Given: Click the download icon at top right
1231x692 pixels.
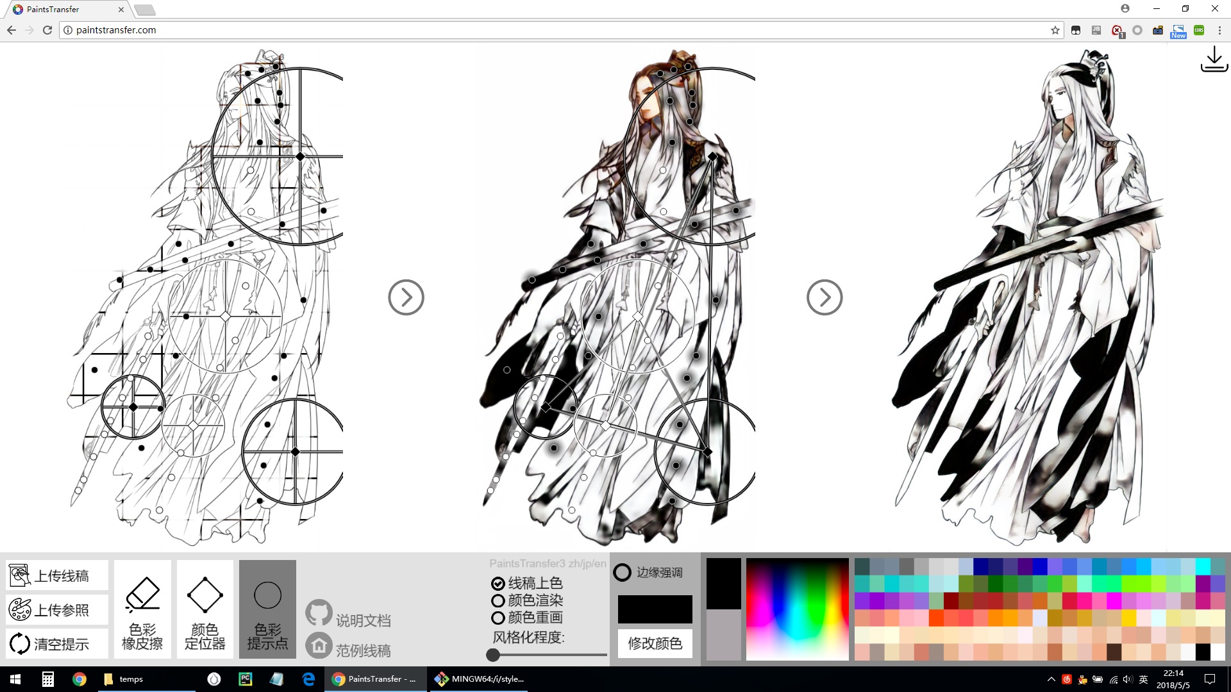Looking at the screenshot, I should [x=1213, y=60].
